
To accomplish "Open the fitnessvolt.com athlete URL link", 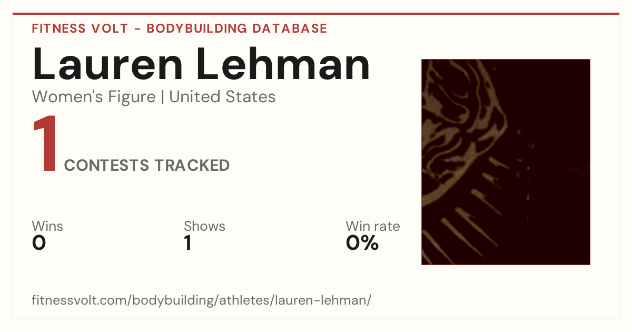I will coord(202,300).
